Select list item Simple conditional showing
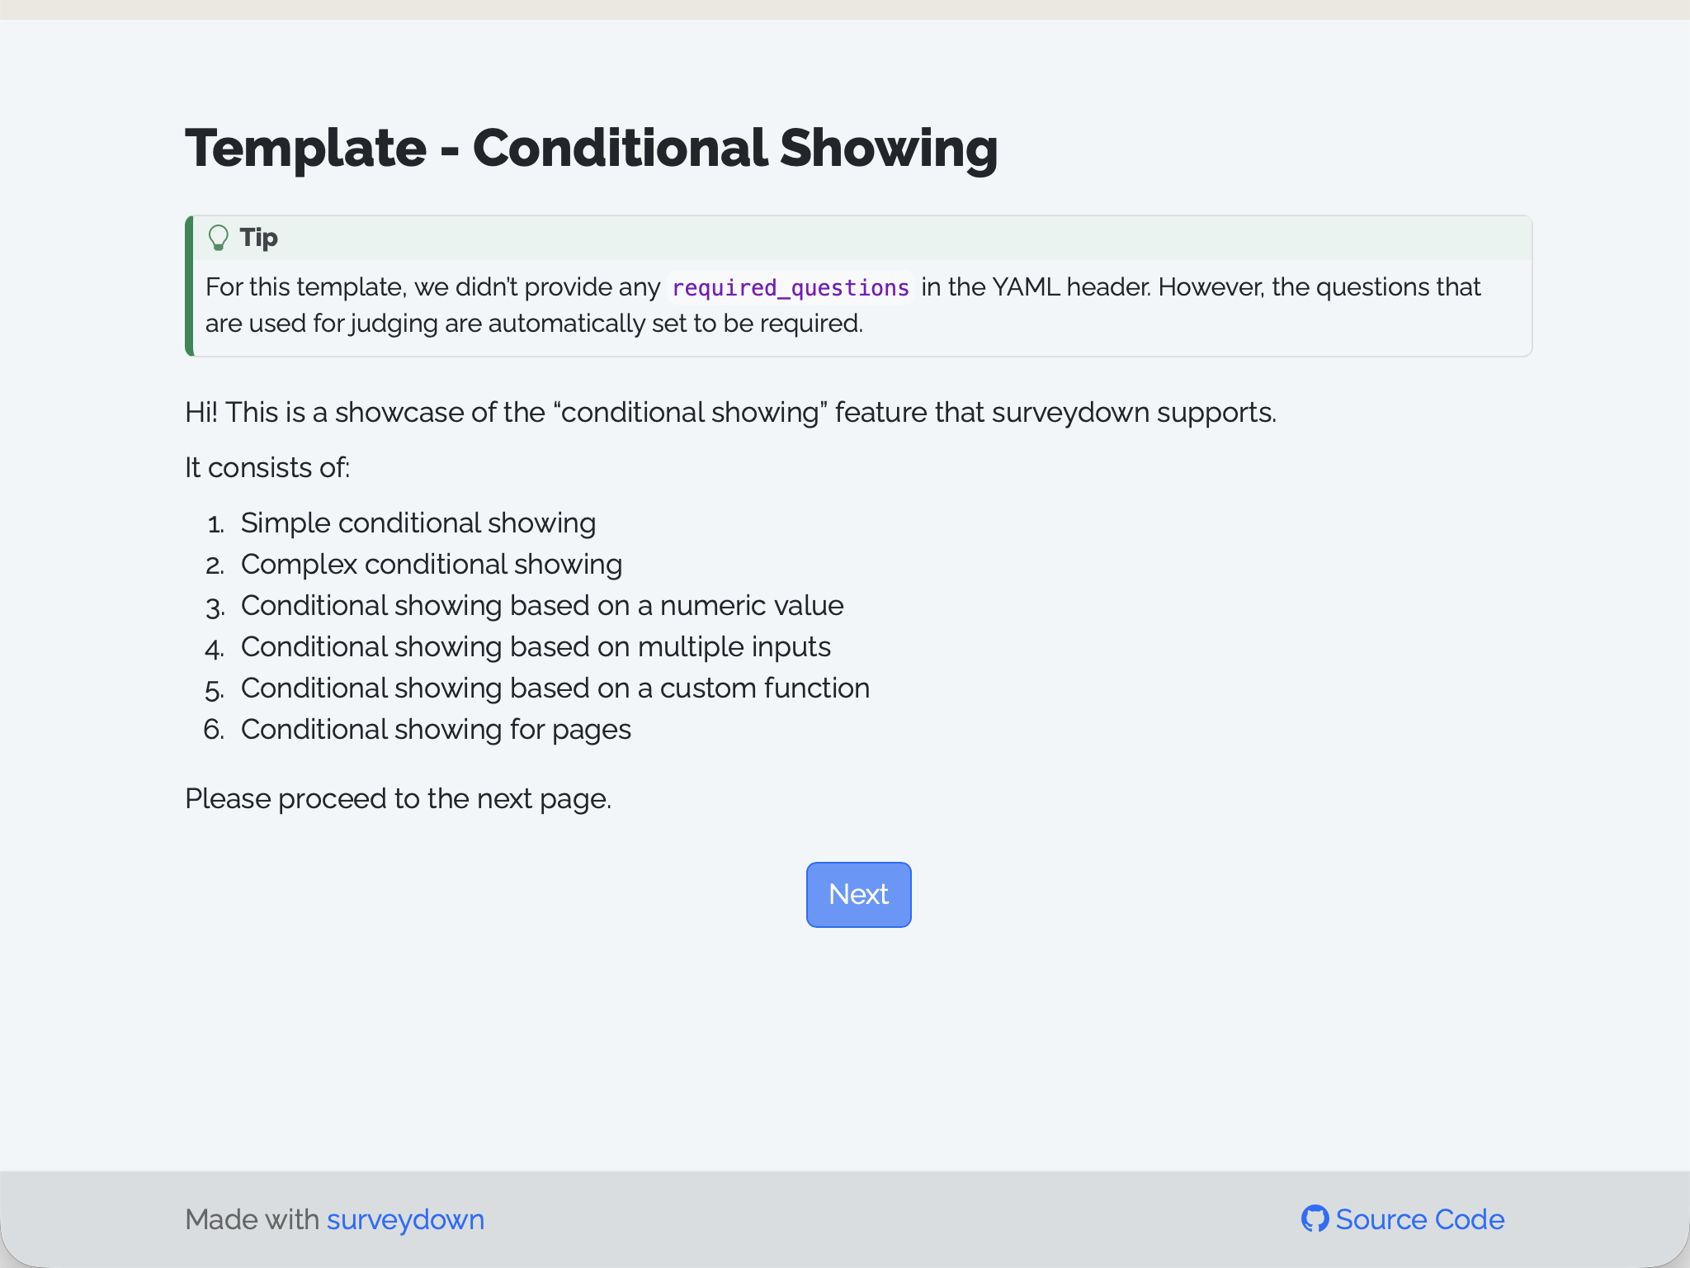This screenshot has width=1690, height=1268. 418,523
